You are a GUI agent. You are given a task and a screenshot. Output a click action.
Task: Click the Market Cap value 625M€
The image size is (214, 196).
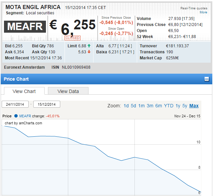pyautogui.click(x=172, y=58)
